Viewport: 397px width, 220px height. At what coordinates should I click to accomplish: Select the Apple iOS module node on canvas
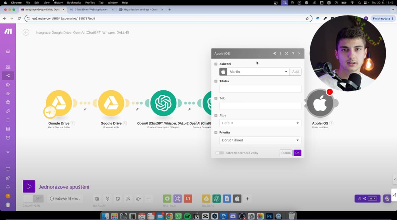pos(320,103)
